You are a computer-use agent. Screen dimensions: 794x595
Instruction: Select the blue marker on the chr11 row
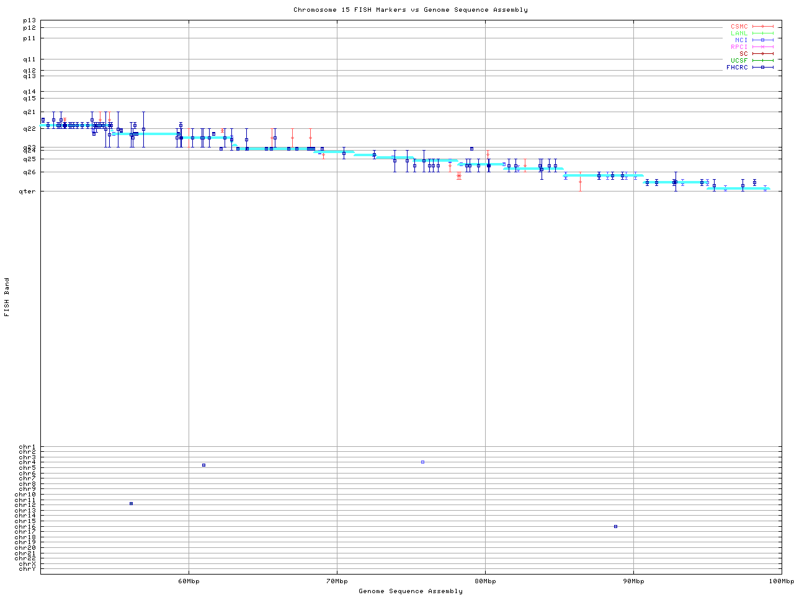pyautogui.click(x=131, y=503)
